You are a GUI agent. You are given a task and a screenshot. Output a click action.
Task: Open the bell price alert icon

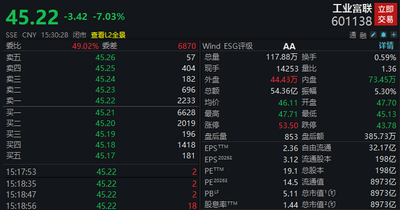click(384, 35)
